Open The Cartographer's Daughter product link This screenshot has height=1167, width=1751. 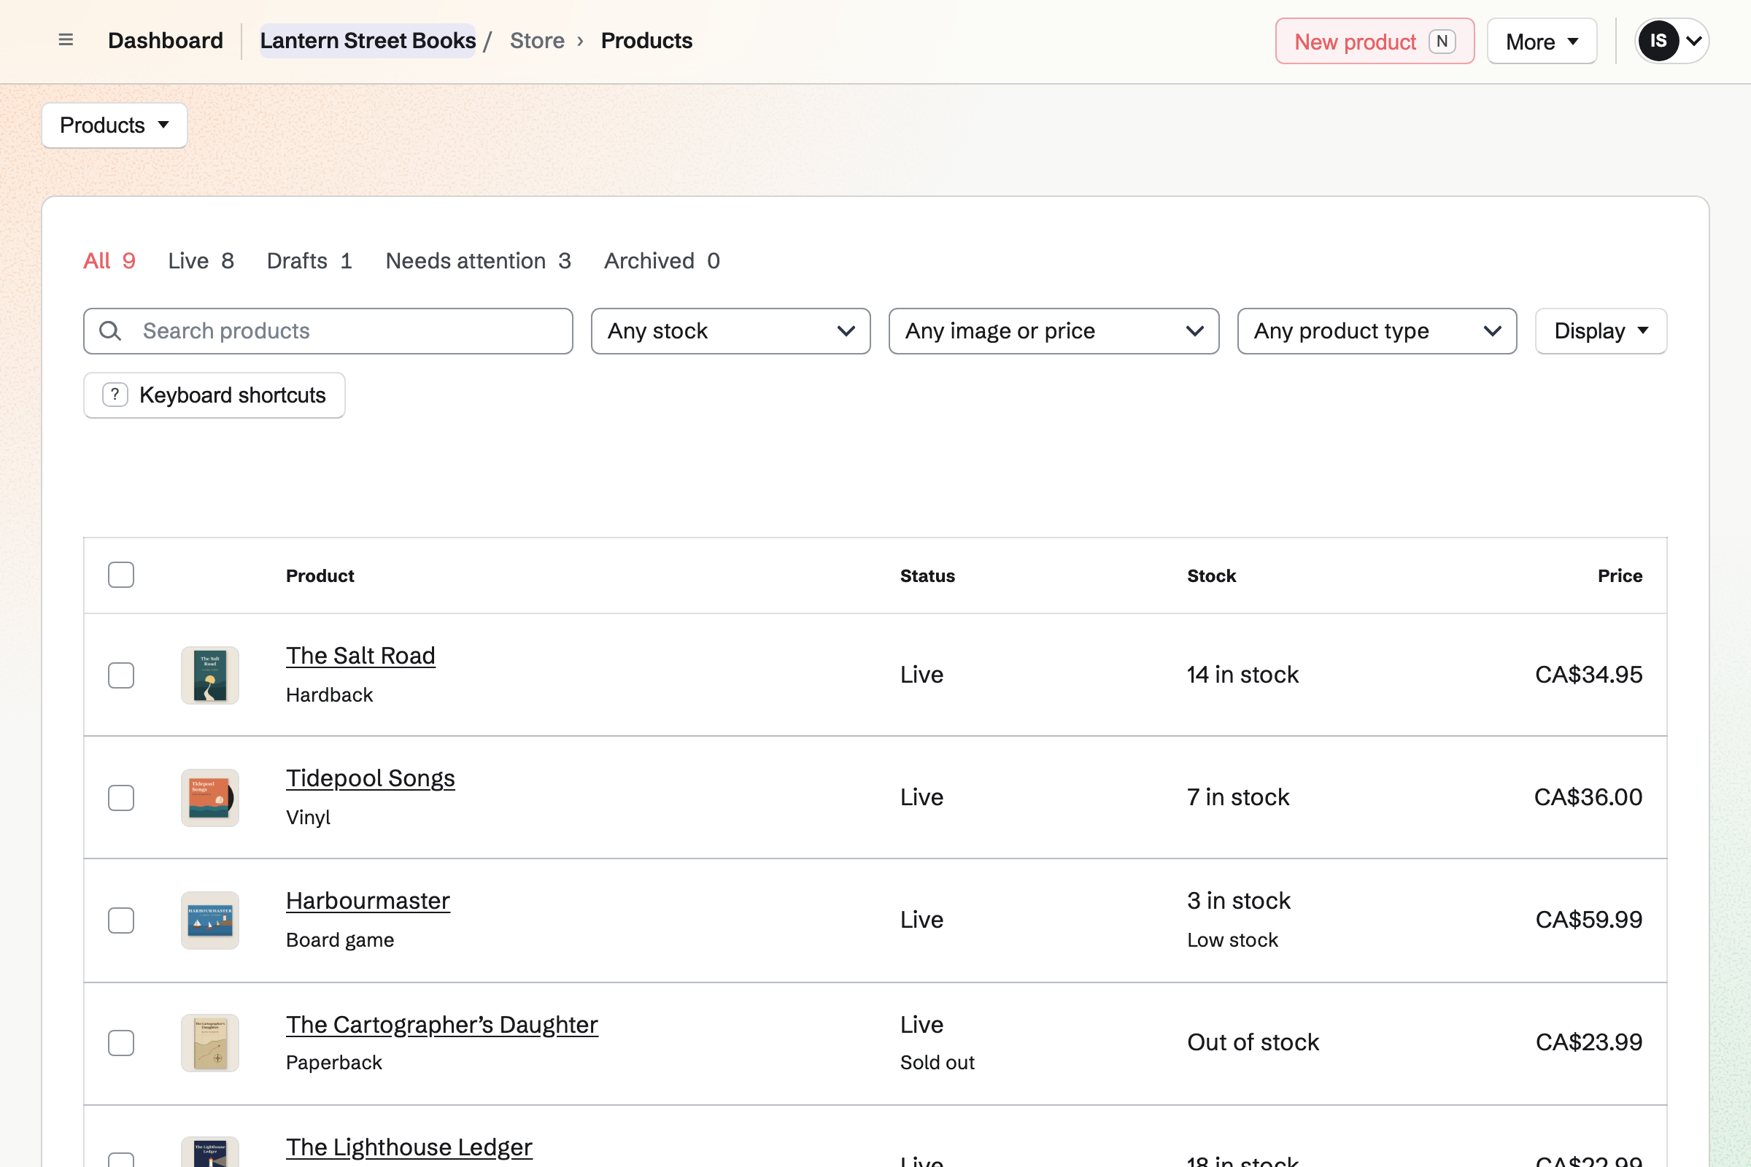coord(442,1024)
